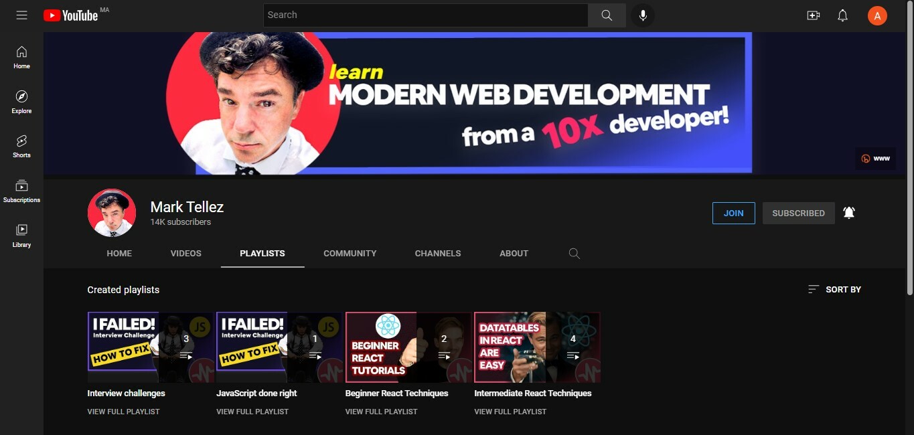Click the YouTube logo
Viewport: 914px width, 435px height.
71,15
